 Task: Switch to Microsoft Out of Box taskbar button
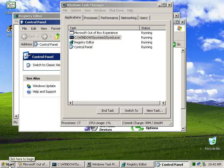point(33,164)
